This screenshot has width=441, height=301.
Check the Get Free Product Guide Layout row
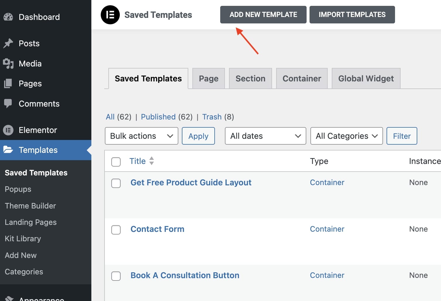pyautogui.click(x=116, y=183)
